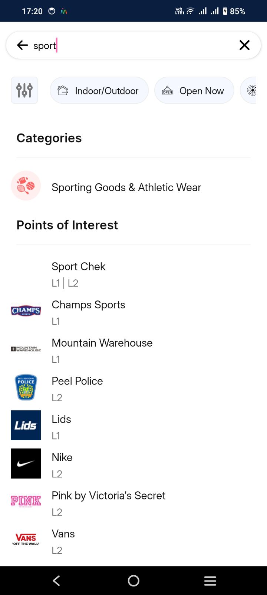Screen dimensions: 267x595
Task: Clear the search text with X
Action: click(244, 45)
